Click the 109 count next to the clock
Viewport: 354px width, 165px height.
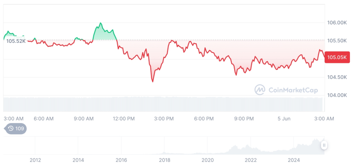(20, 129)
